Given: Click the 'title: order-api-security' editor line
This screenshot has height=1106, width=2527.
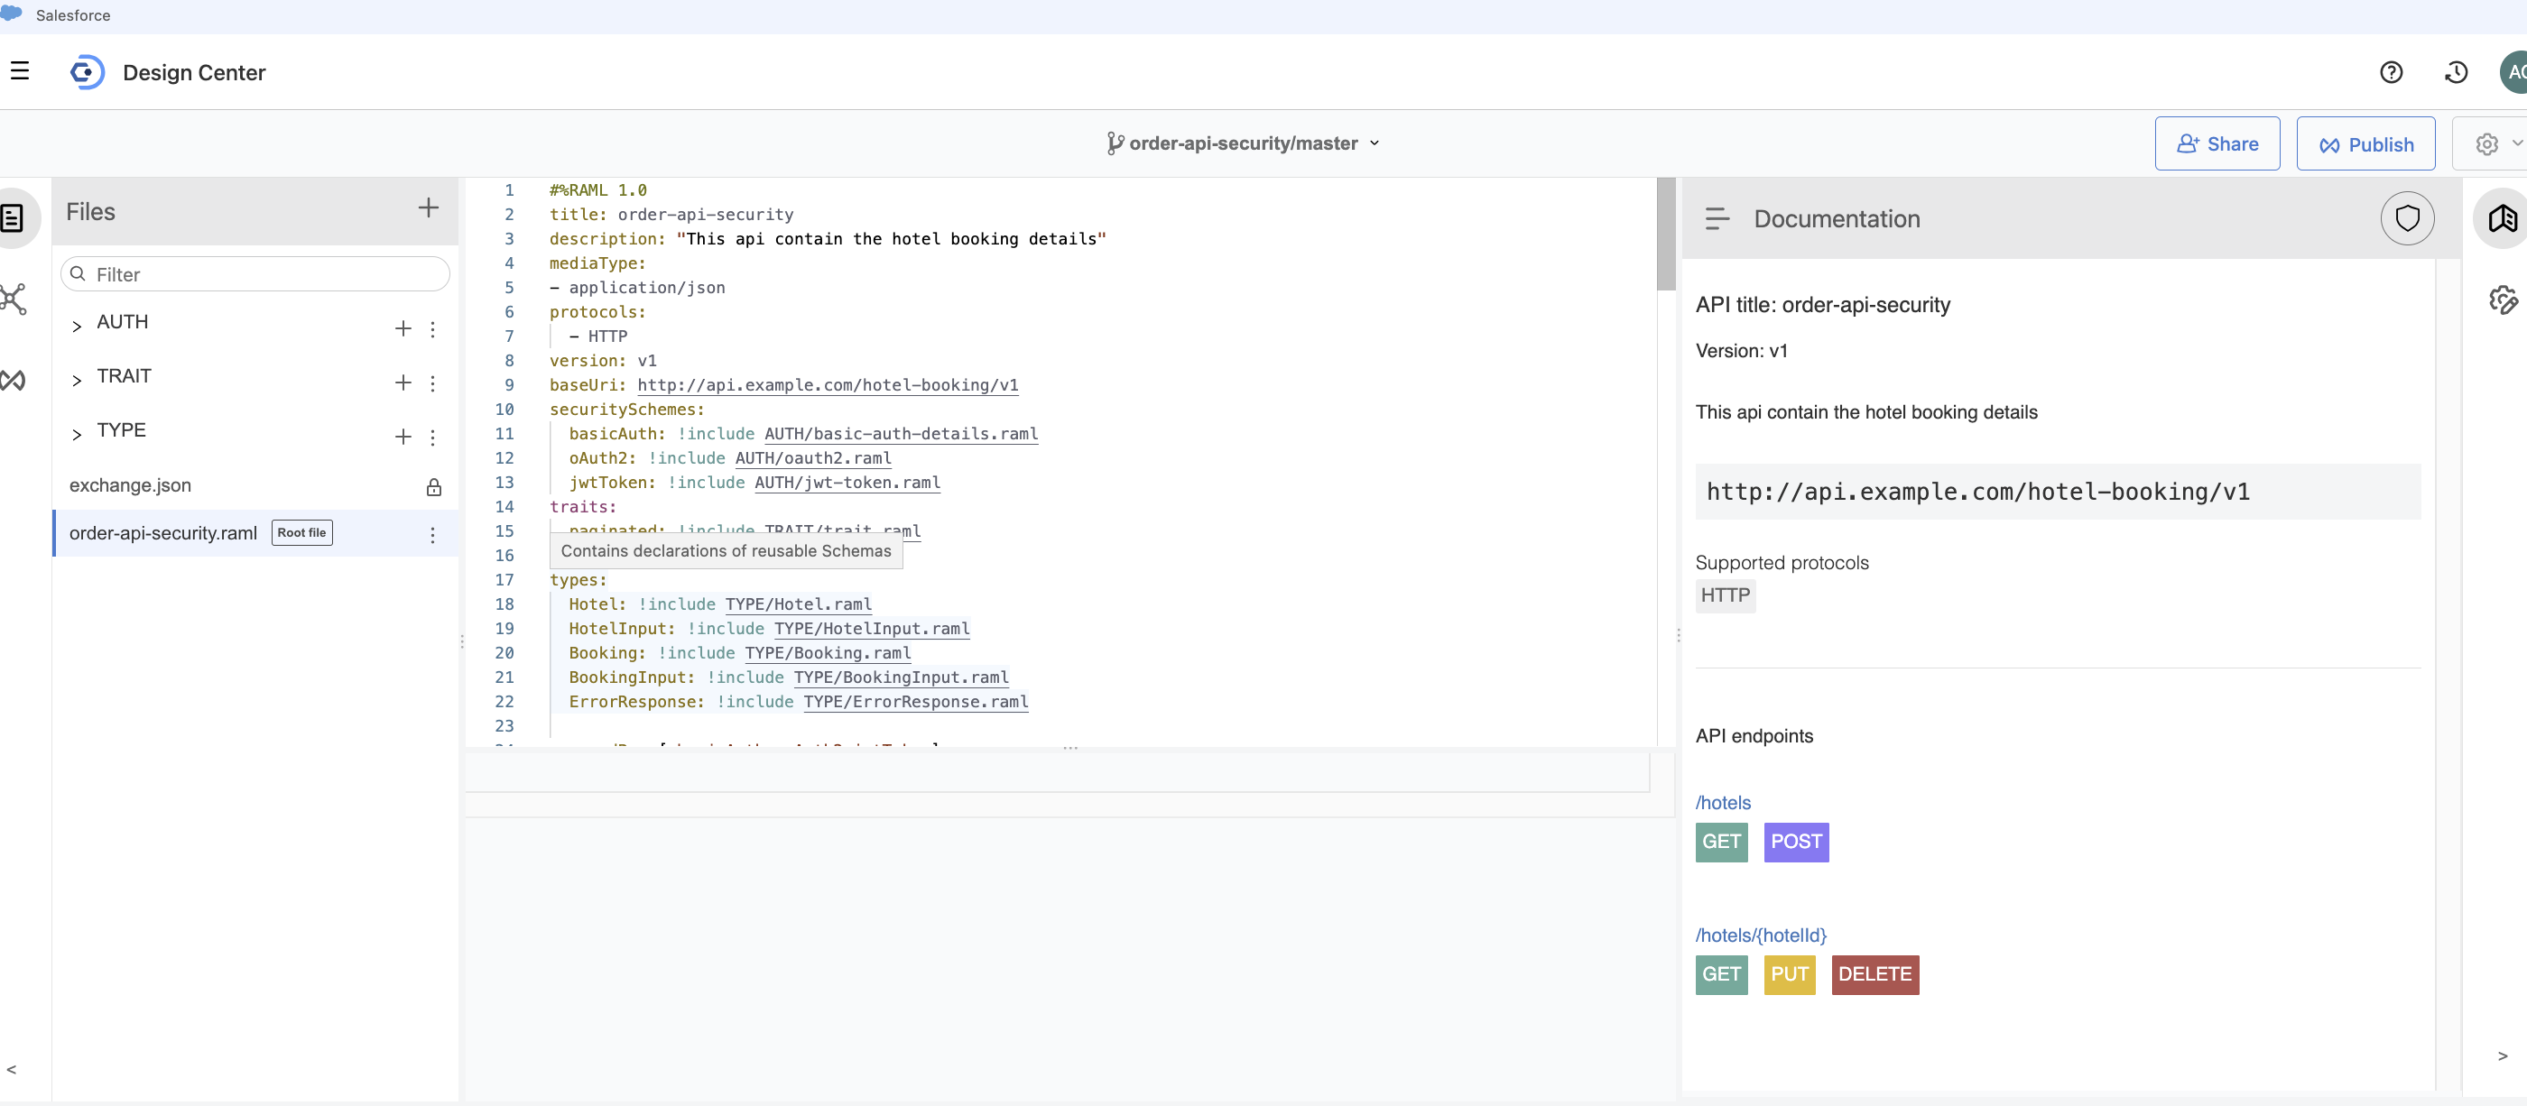Looking at the screenshot, I should [671, 214].
